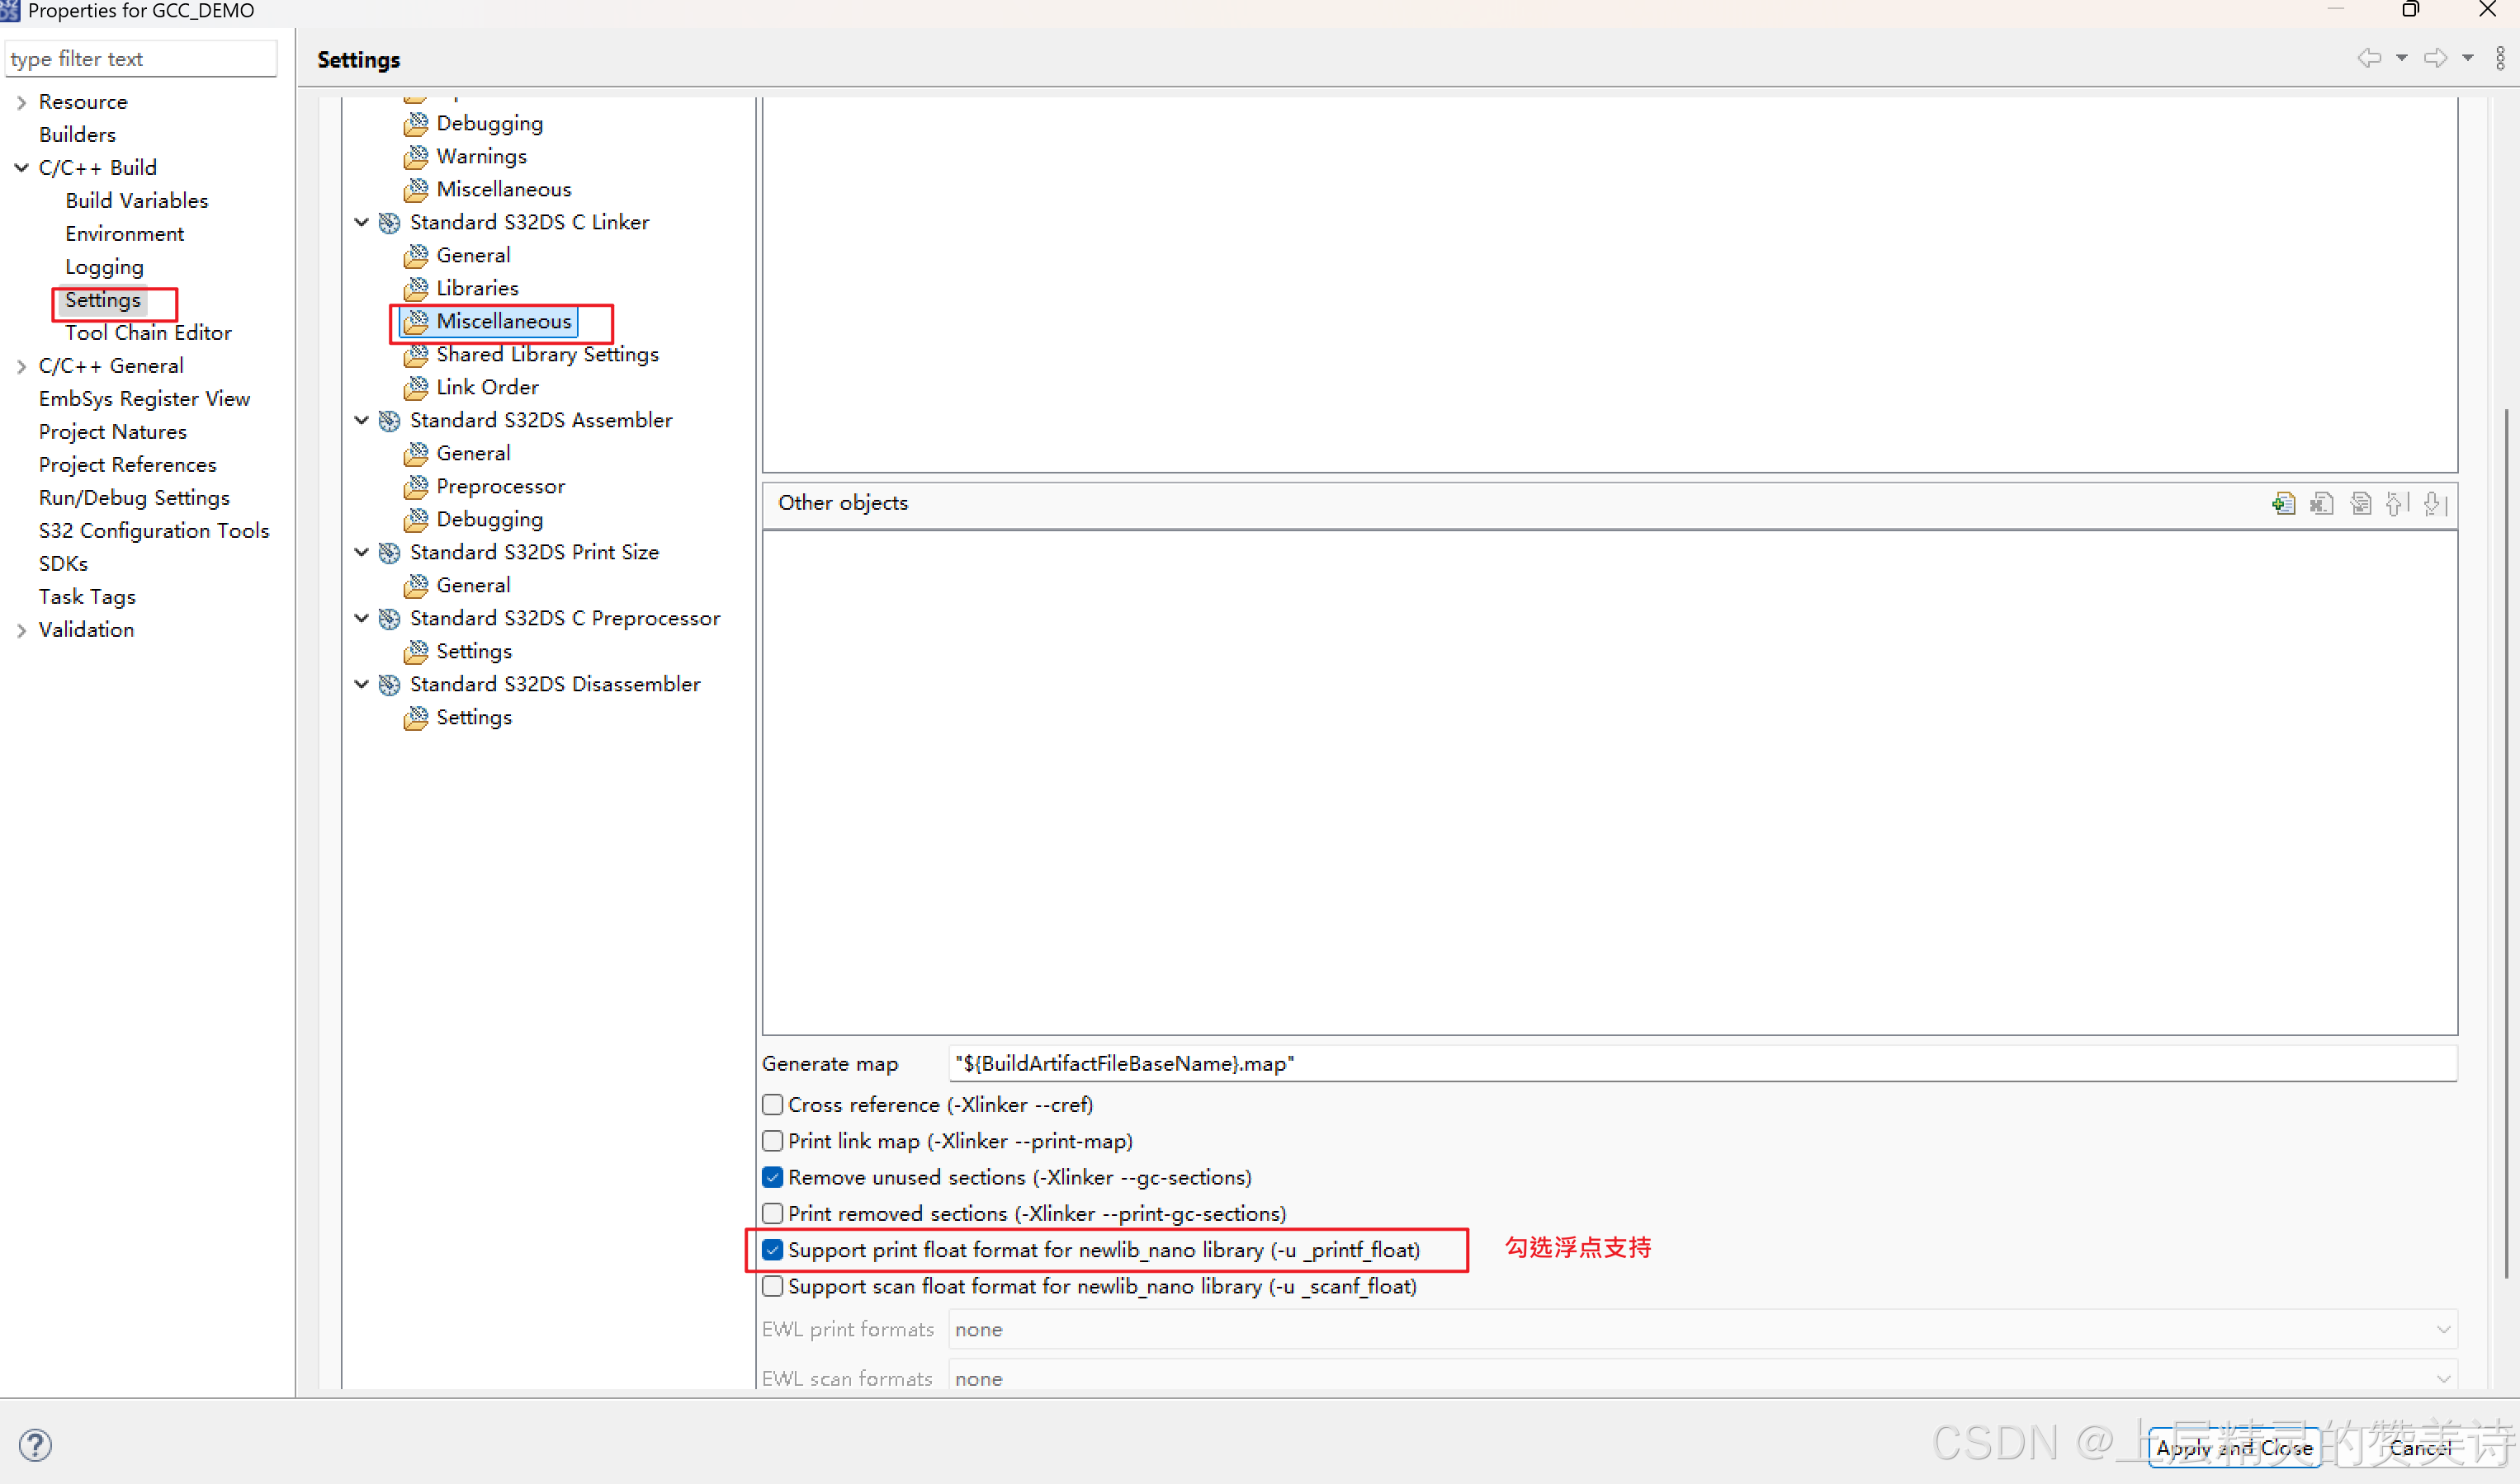Disable Remove unused sections (-Xlinker --gc-sections)

(x=773, y=1177)
